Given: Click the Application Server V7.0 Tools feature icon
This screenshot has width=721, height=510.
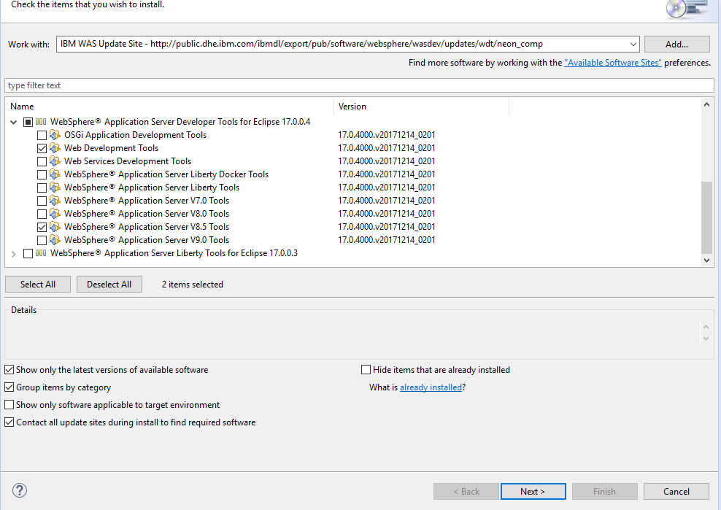Looking at the screenshot, I should pyautogui.click(x=55, y=201).
